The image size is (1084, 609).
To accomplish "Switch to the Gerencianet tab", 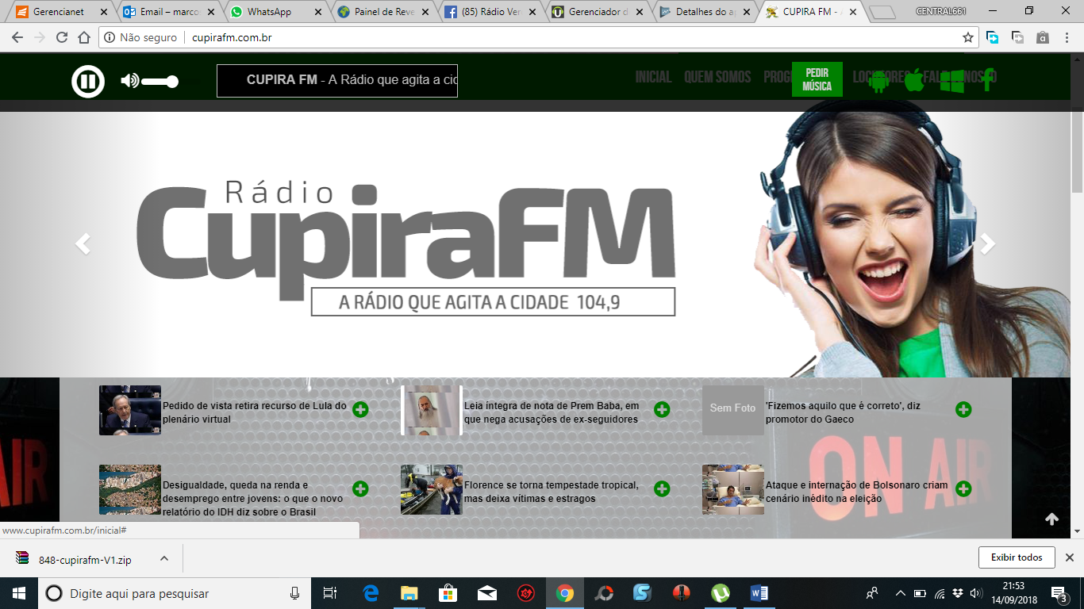I will (x=61, y=12).
